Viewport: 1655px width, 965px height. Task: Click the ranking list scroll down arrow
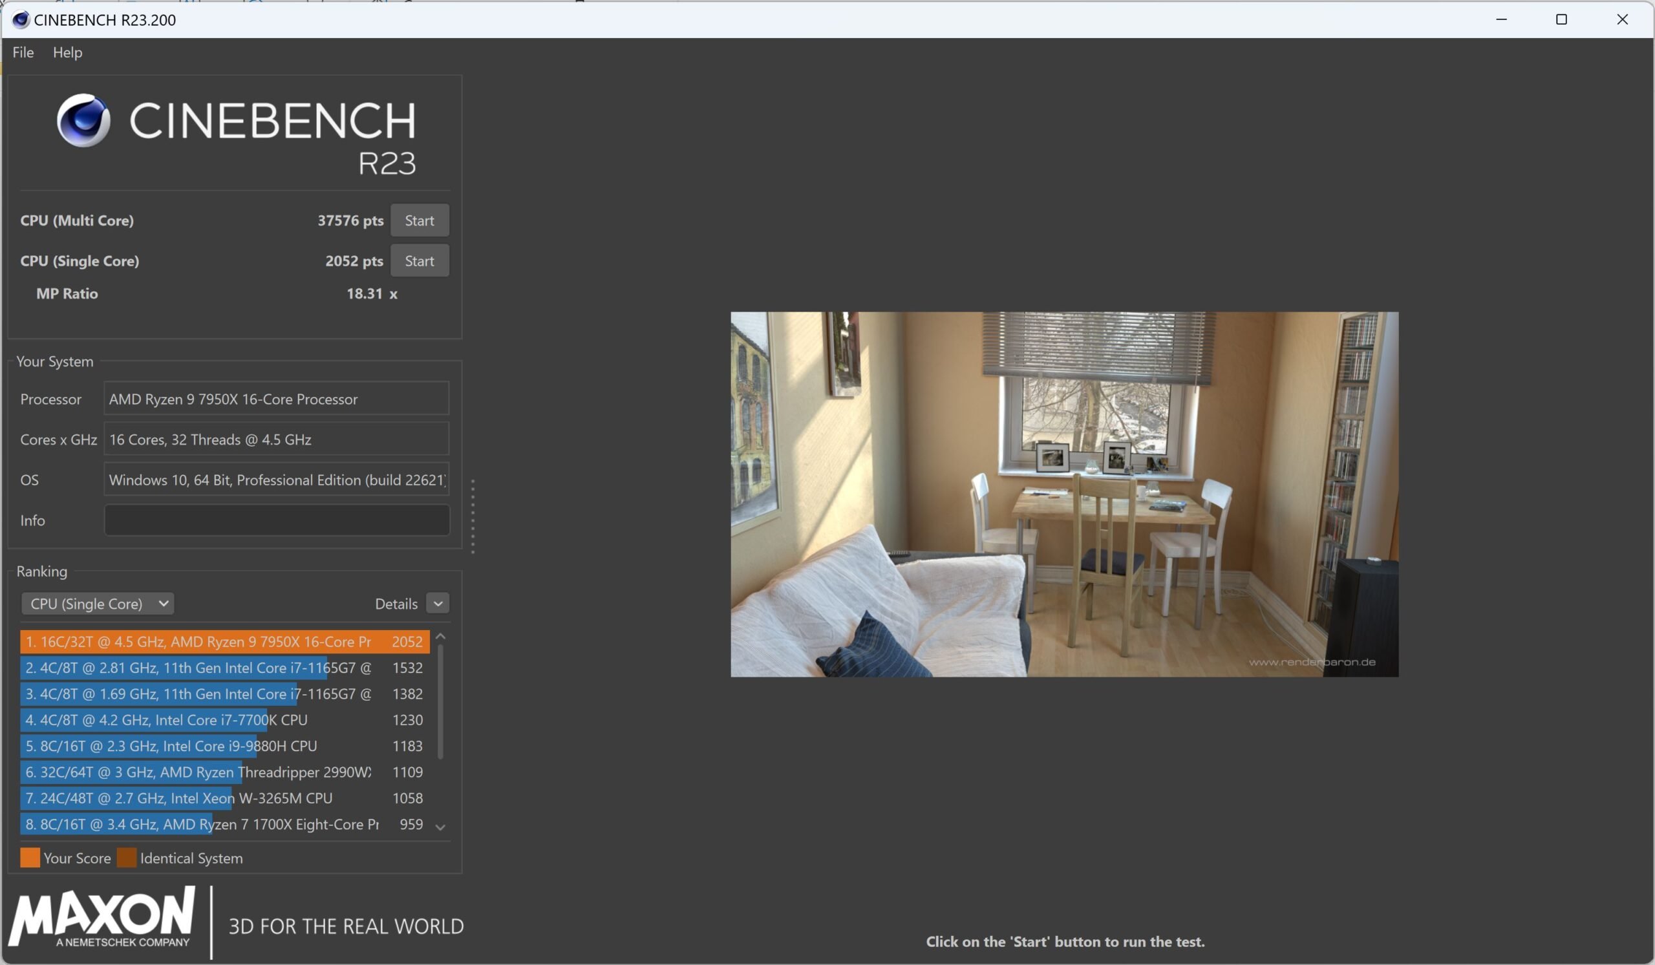(441, 827)
